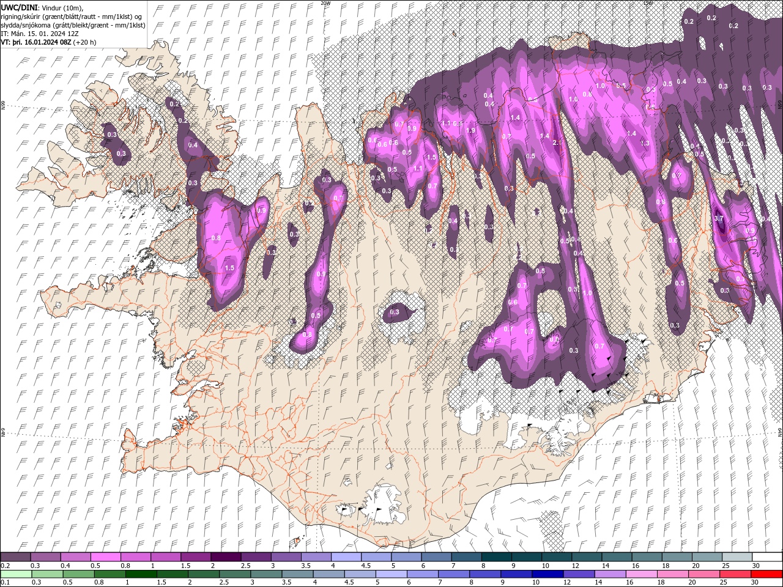Click the slydda/snjókoma legend description line

coord(73,24)
